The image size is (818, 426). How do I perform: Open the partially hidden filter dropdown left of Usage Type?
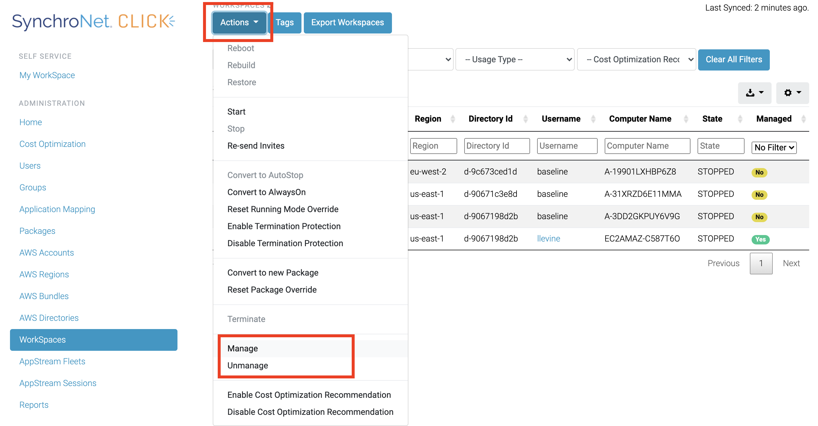click(430, 59)
